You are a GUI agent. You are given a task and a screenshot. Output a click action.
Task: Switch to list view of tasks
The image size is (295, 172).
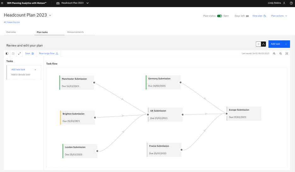[x=258, y=44]
